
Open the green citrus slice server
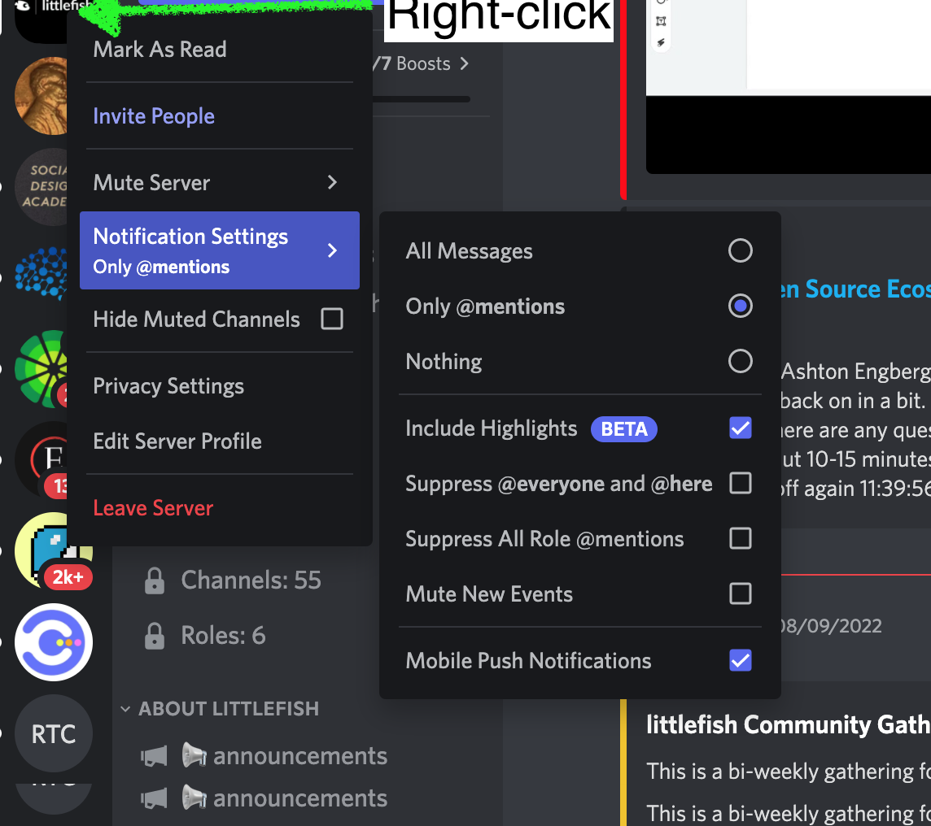[44, 367]
